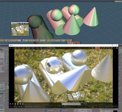
Task: Click the FPS value field in djv
Action: click(x=13, y=107)
